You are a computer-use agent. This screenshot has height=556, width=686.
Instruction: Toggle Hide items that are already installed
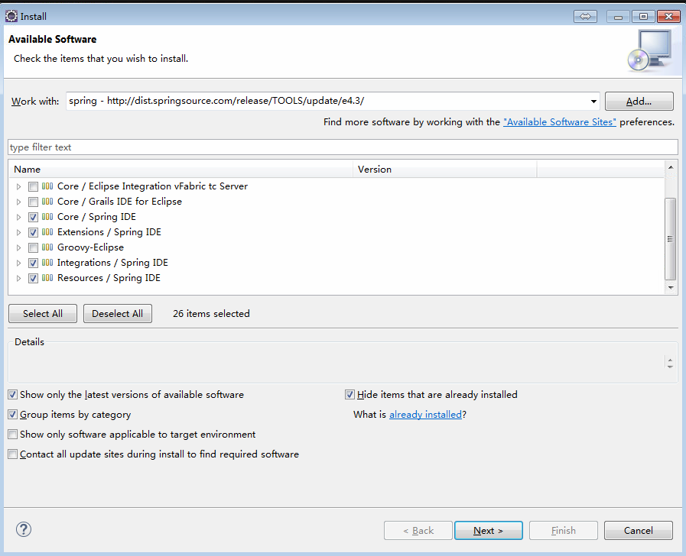tap(350, 395)
